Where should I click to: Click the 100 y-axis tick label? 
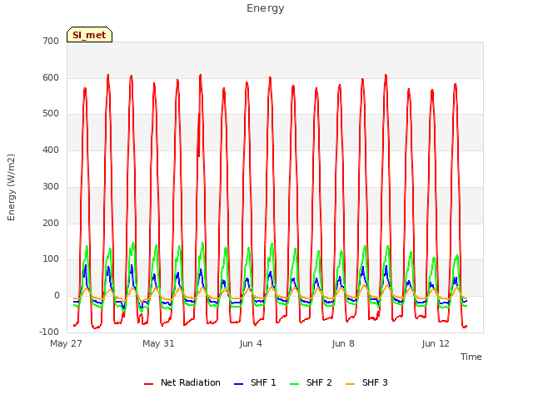[51, 259]
